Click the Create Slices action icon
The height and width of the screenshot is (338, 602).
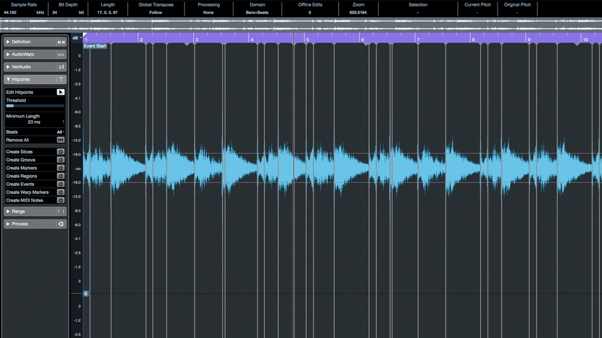pyautogui.click(x=60, y=151)
